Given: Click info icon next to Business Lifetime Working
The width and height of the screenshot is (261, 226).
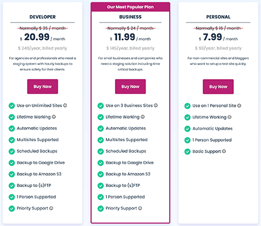Looking at the screenshot, I should pyautogui.click(x=143, y=117).
